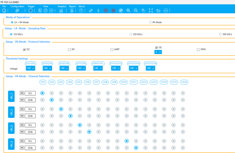This screenshot has width=235, height=153.
Task: Enable the SPI protocol checkbox
Action: [x=69, y=50]
